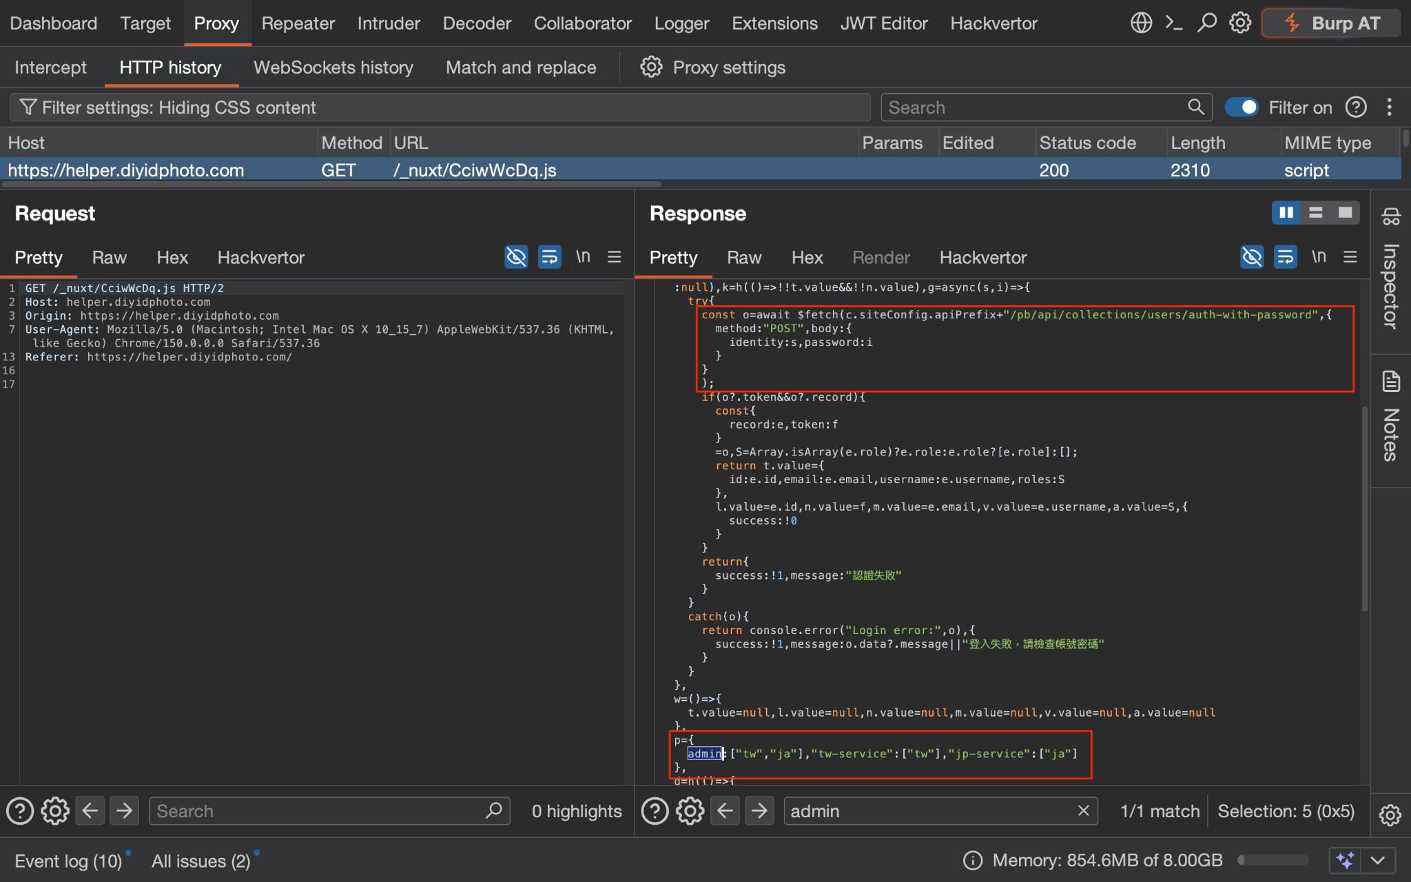Open WebSockets history sub-tab
Image resolution: width=1411 pixels, height=882 pixels.
point(333,68)
